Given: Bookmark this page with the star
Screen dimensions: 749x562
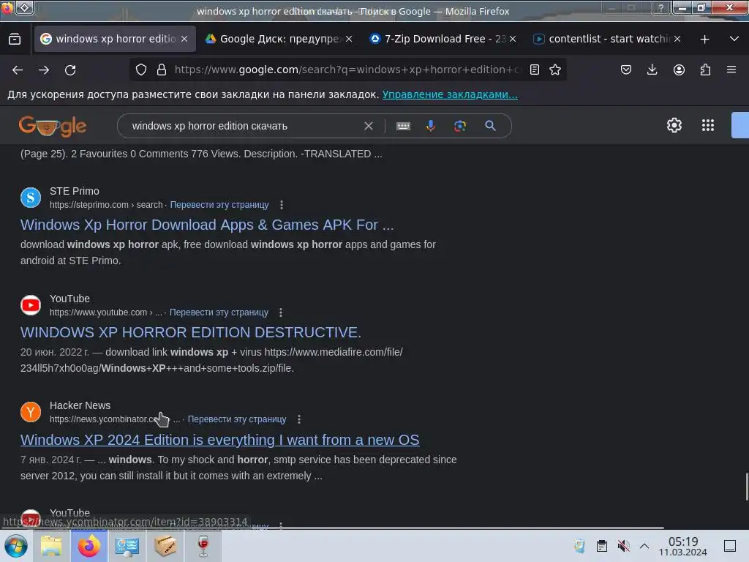Looking at the screenshot, I should pyautogui.click(x=555, y=70).
